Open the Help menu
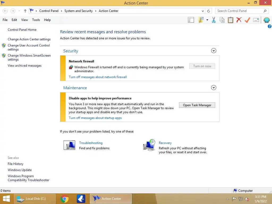This screenshot has height=204, width=272. pyautogui.click(x=47, y=20)
